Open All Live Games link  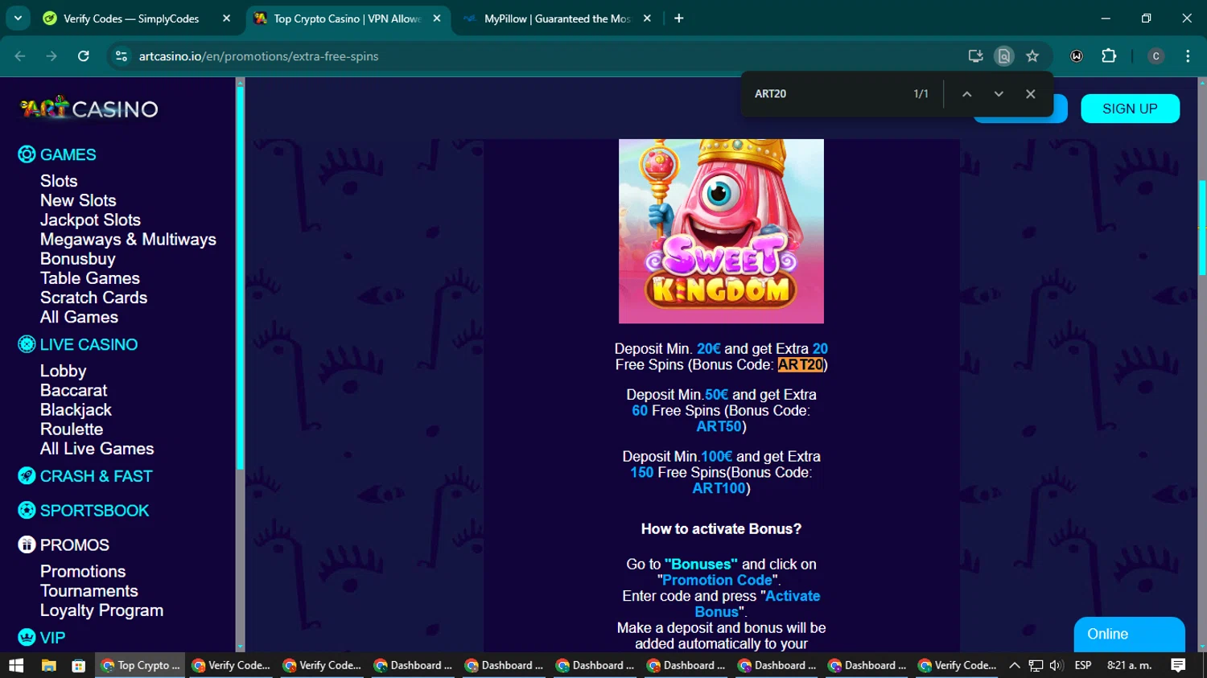[x=97, y=449]
